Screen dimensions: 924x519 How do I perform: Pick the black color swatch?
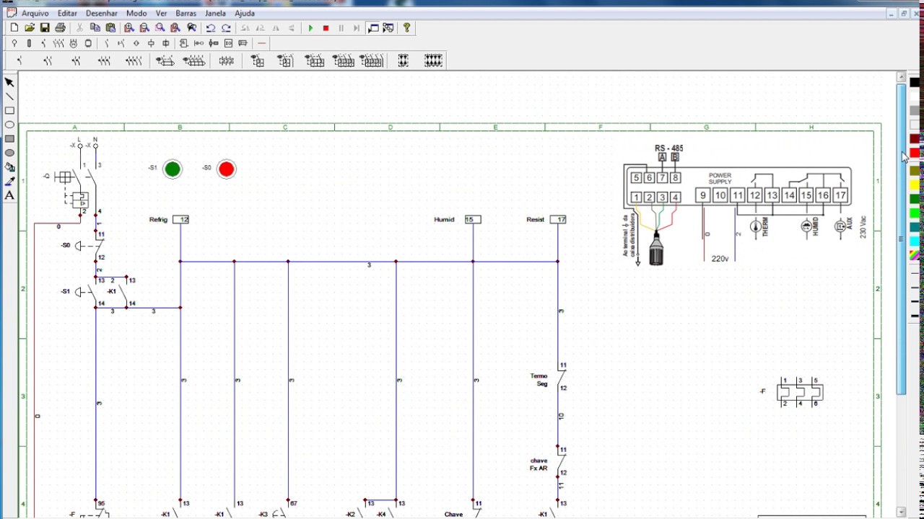[915, 83]
